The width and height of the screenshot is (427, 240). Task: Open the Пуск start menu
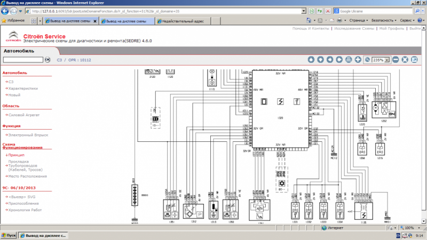pos(9,235)
